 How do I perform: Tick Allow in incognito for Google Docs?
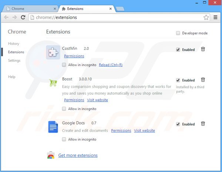pos(64,139)
